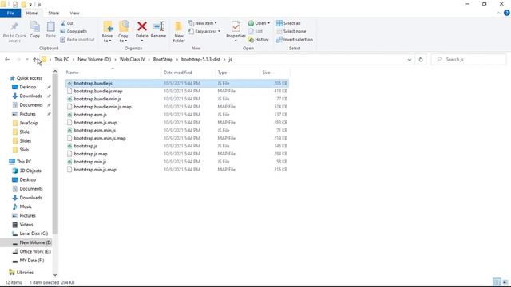This screenshot has width=511, height=287.
Task: Click the Paste ribbon icon
Action: click(50, 26)
